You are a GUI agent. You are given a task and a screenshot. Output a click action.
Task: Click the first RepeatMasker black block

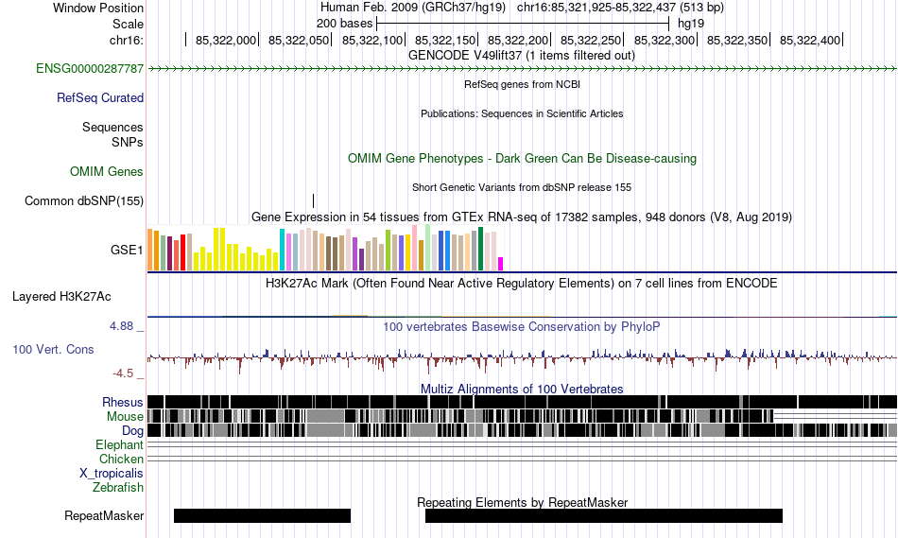click(x=262, y=515)
